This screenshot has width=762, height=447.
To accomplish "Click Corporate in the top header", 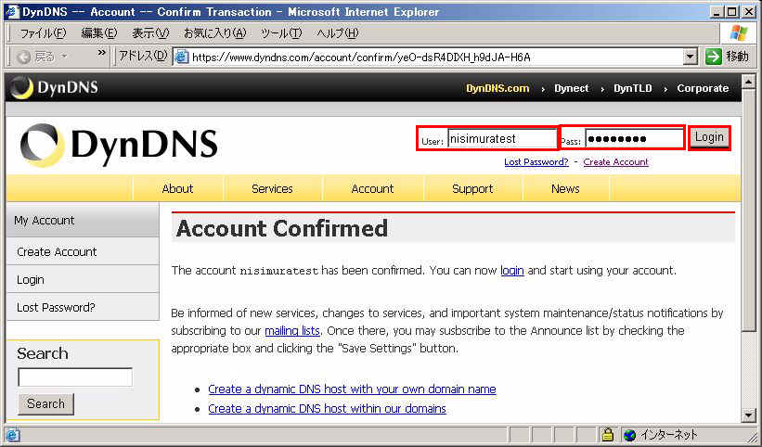I will tap(703, 88).
